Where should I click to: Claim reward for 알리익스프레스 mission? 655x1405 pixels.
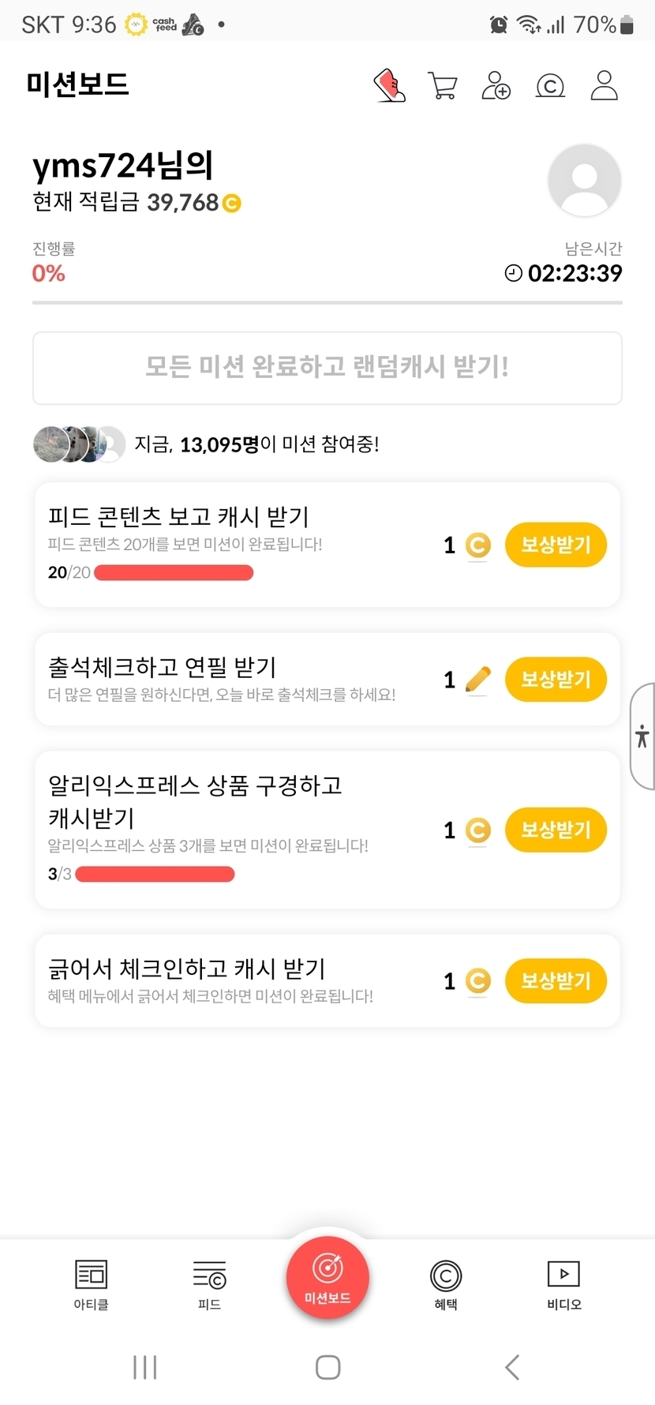(556, 830)
